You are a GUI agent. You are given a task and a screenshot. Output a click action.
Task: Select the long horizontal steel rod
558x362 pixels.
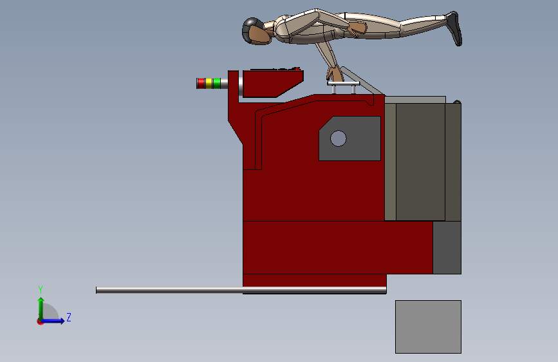click(241, 291)
